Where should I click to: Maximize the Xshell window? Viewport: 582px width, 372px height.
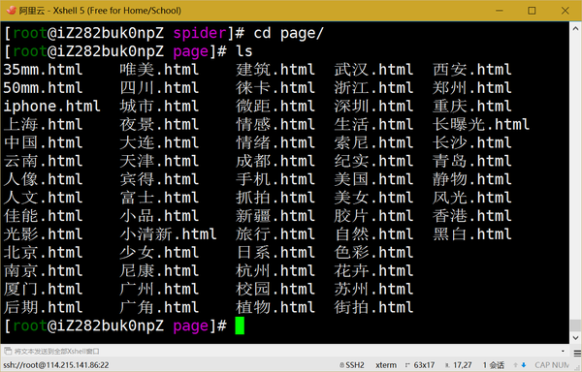click(x=532, y=11)
